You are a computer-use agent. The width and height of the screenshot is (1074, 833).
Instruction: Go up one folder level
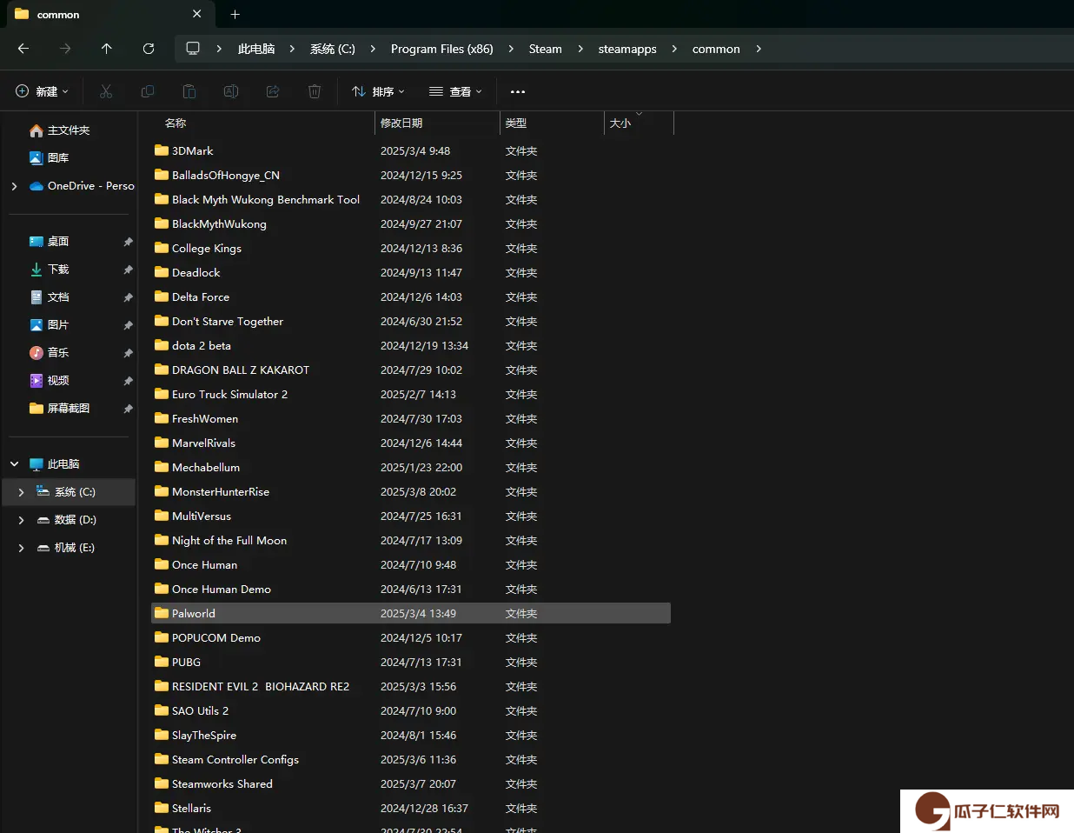[x=106, y=49]
